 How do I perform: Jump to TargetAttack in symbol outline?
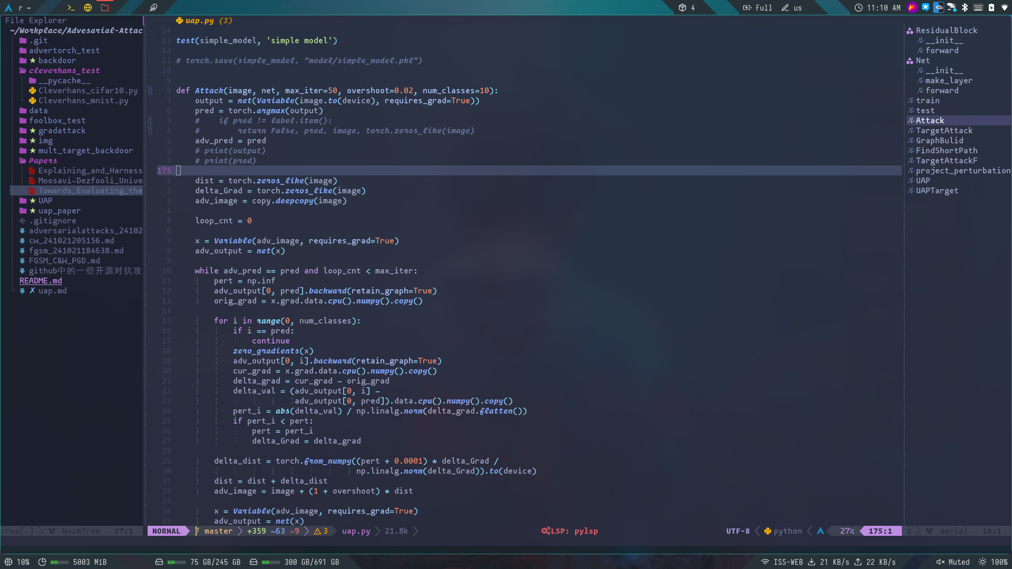944,131
